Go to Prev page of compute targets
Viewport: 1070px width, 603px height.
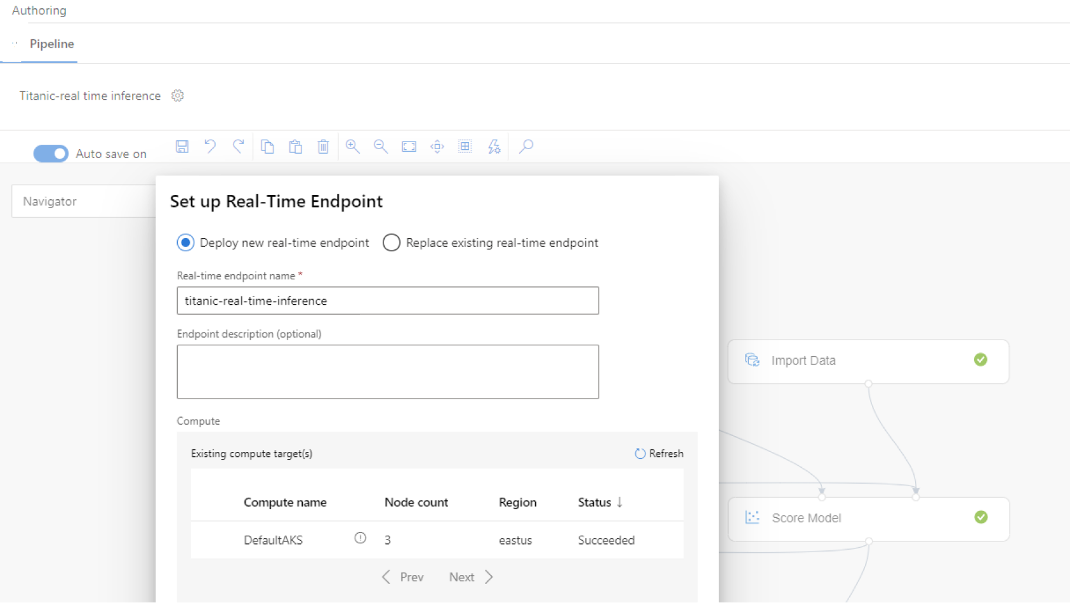pyautogui.click(x=403, y=577)
